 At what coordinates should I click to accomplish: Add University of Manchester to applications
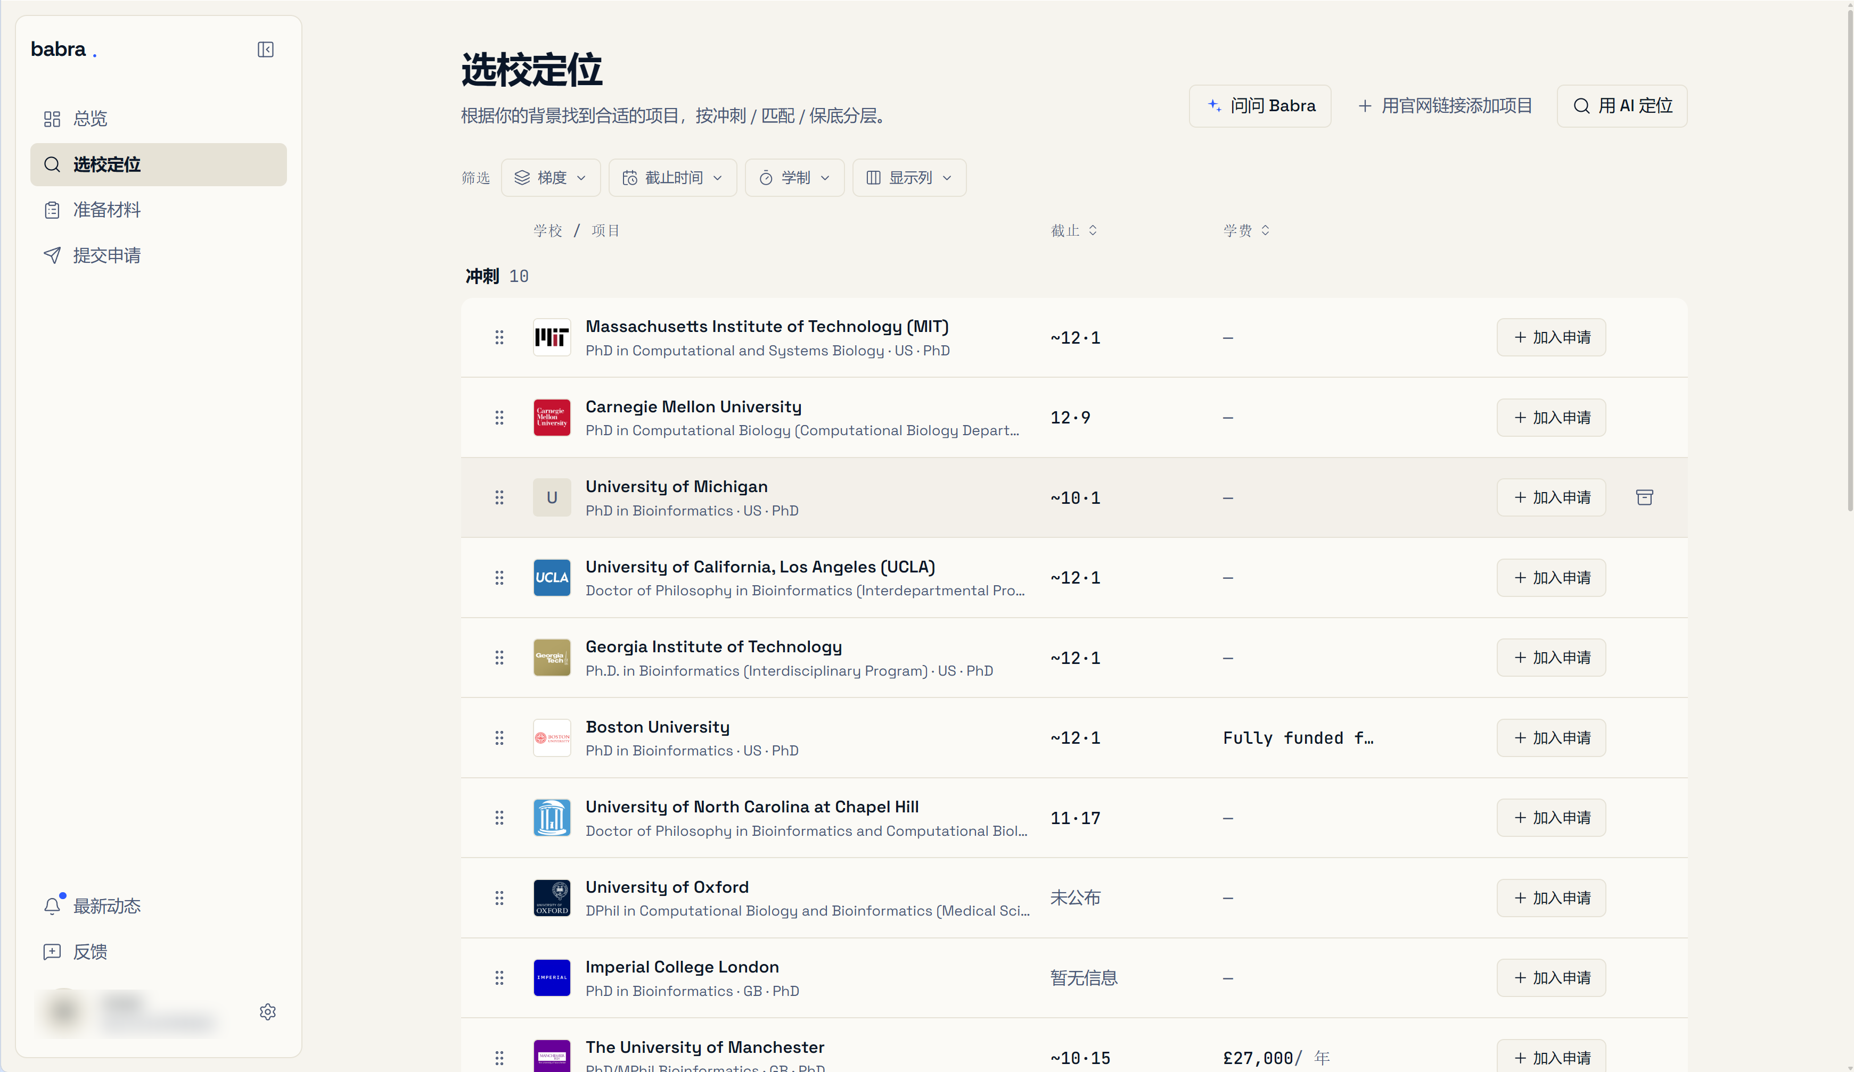point(1552,1057)
